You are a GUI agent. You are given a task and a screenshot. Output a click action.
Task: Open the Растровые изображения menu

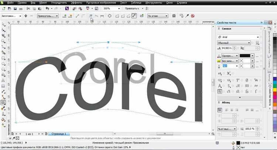[x=101, y=3]
